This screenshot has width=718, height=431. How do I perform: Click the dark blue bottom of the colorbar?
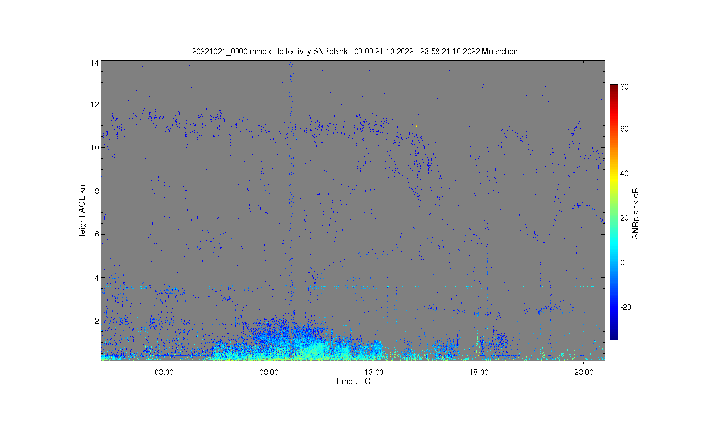(x=614, y=336)
